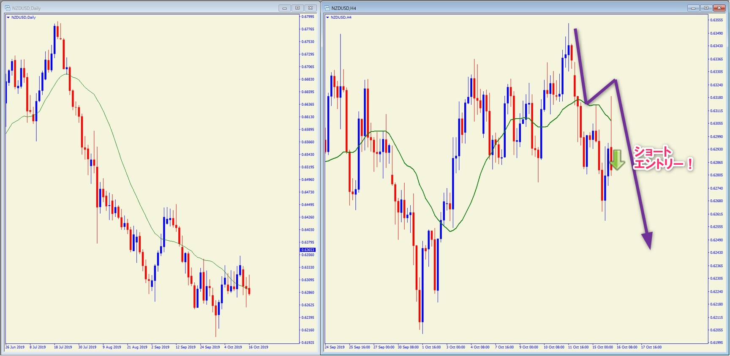This screenshot has height=356, width=730.
Task: Click price label 0.63055 on H4 axis
Action: pos(716,124)
